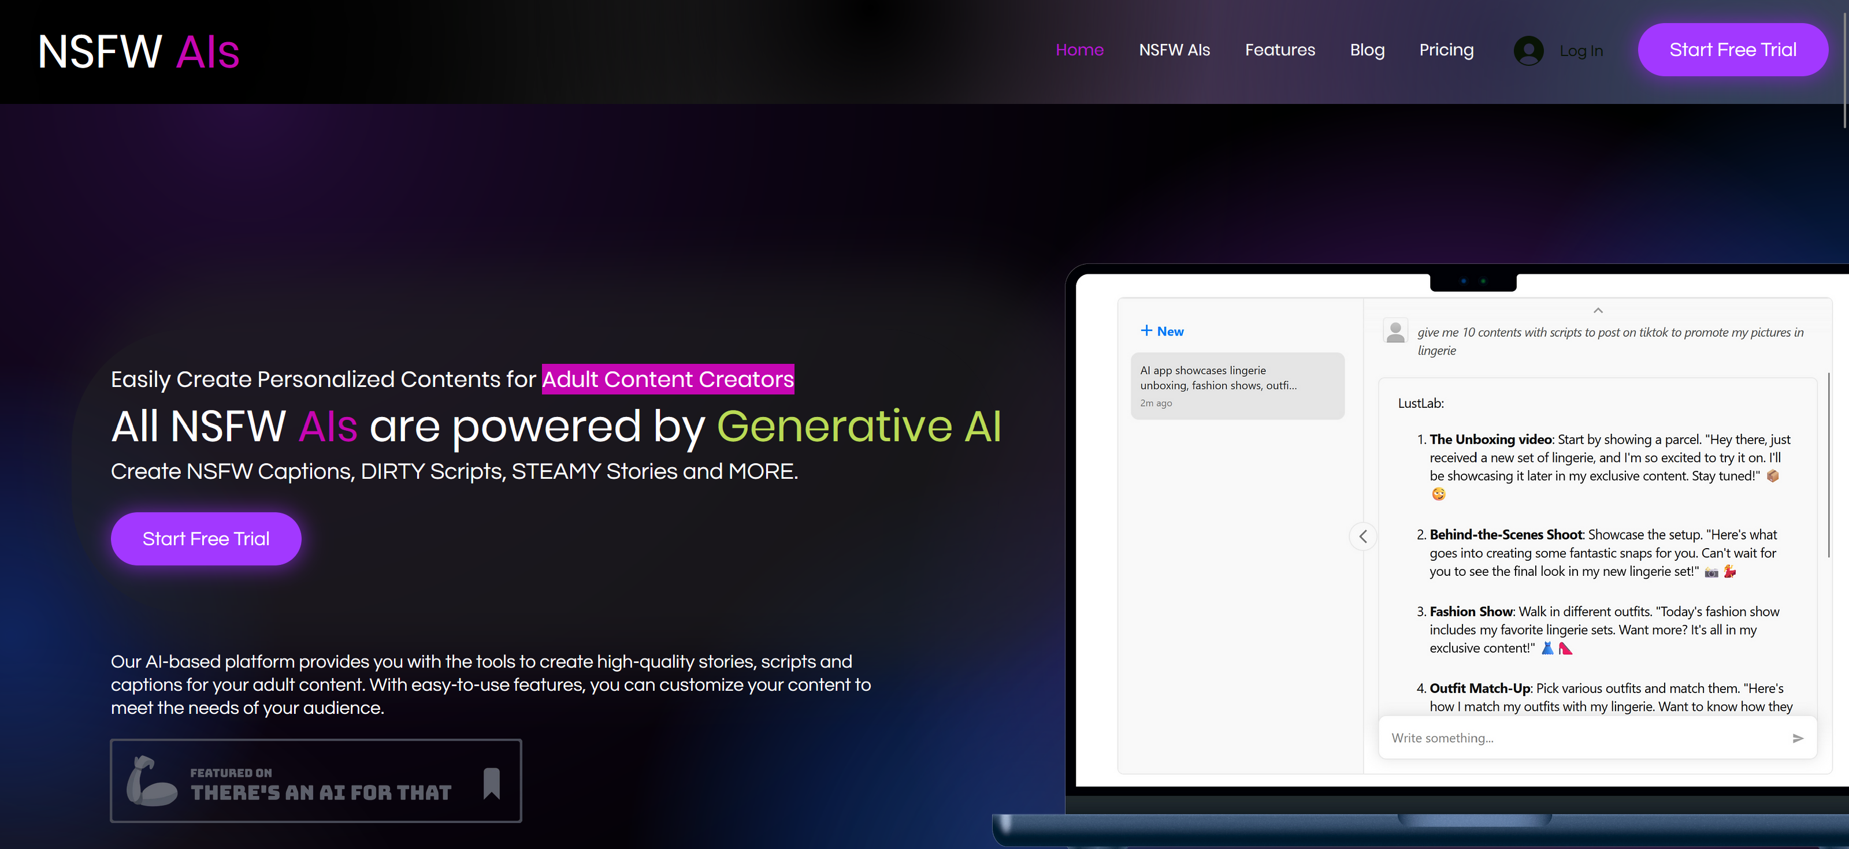Click the Log In link
This screenshot has height=849, width=1849.
[x=1580, y=51]
